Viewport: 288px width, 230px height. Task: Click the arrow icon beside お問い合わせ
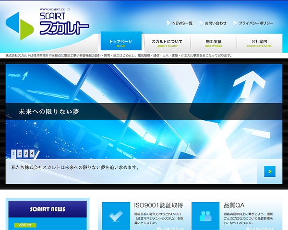point(201,23)
